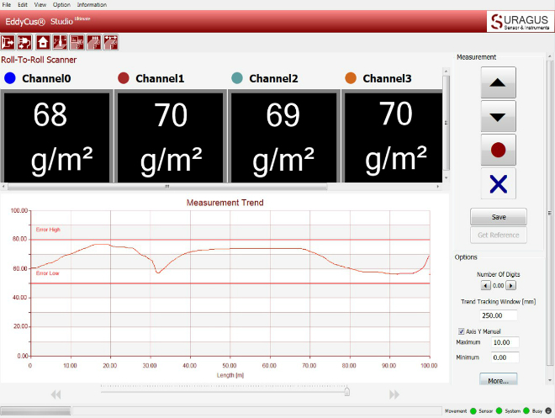The height and width of the screenshot is (418, 555).
Task: Click the Channel2 69 g/m² display
Action: (284, 137)
